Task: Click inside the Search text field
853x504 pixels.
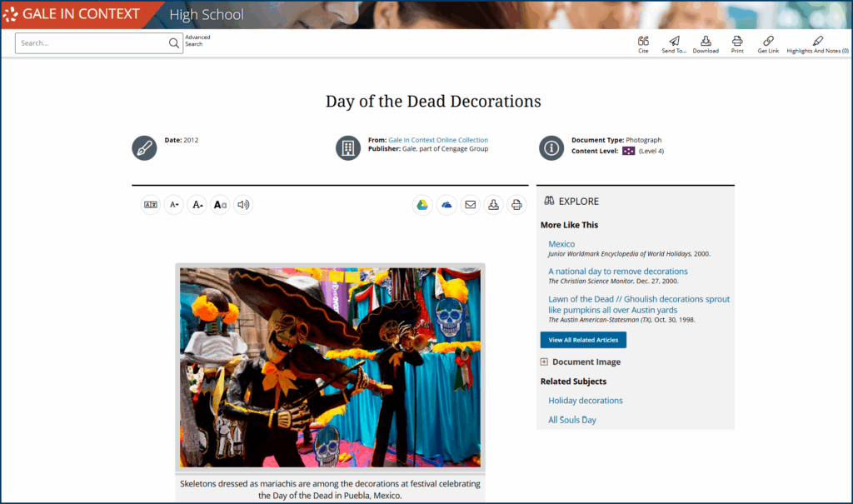Action: (92, 43)
